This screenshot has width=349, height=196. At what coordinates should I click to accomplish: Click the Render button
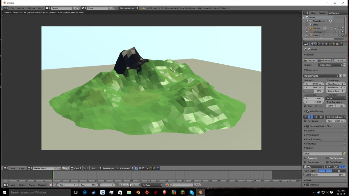point(310,60)
